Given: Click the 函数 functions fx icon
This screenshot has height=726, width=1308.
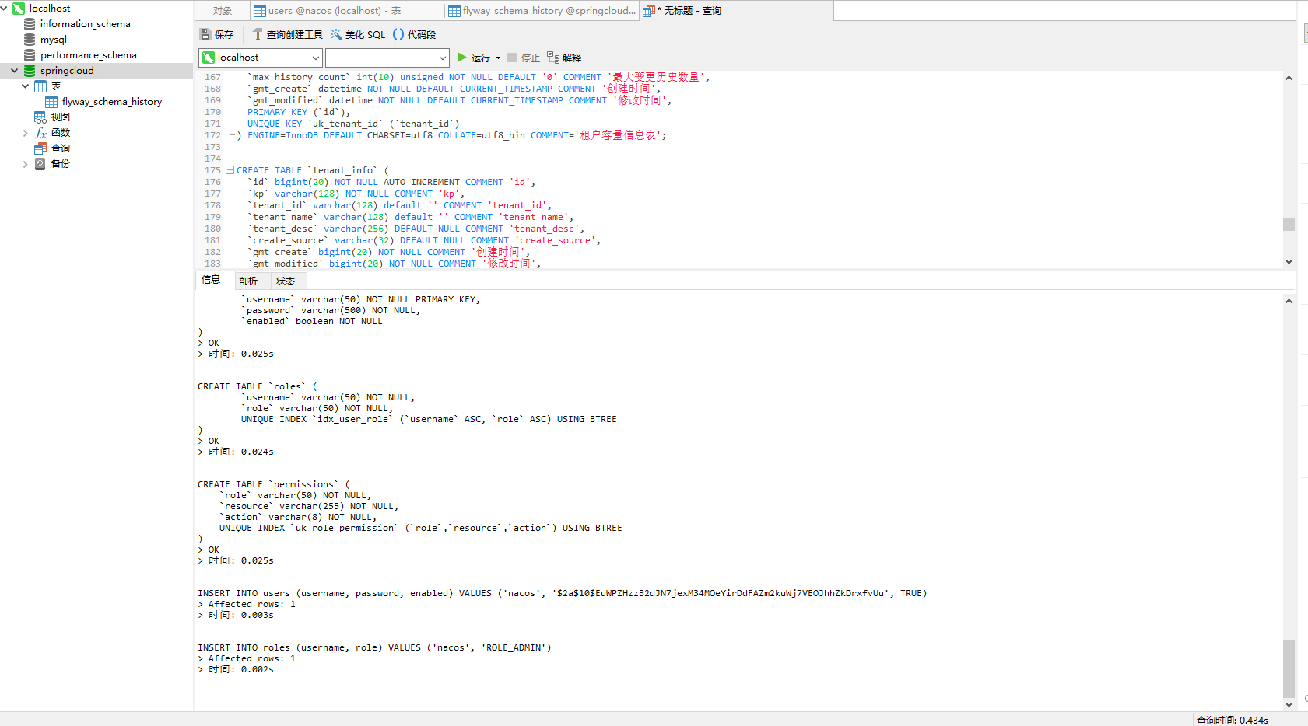Looking at the screenshot, I should 40,133.
